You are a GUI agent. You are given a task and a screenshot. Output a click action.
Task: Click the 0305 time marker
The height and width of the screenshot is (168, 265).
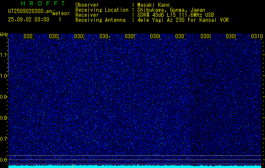[130, 36]
